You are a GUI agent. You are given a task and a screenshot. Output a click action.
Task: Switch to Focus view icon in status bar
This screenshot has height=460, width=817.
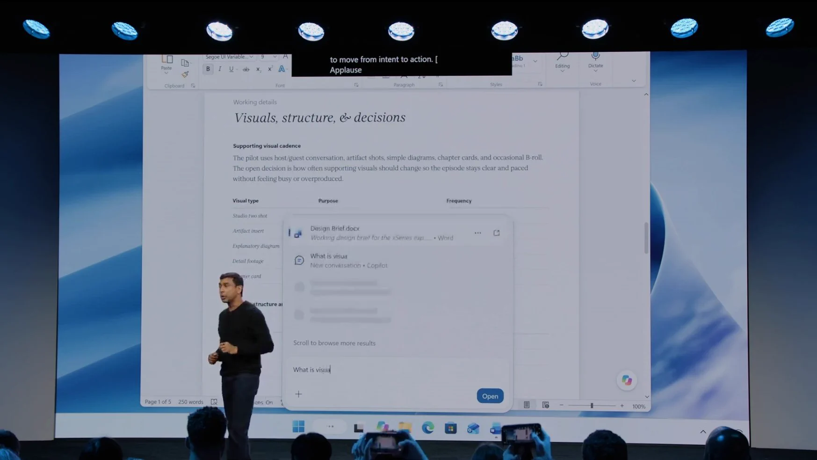(x=545, y=405)
